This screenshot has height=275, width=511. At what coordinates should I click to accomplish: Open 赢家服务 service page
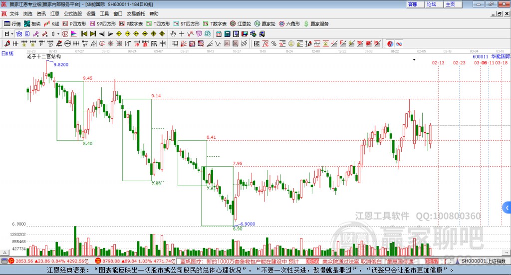pos(316,24)
